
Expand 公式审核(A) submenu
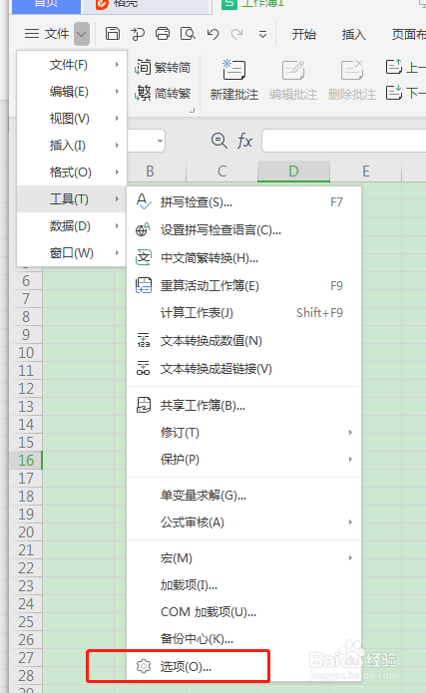coord(244,521)
